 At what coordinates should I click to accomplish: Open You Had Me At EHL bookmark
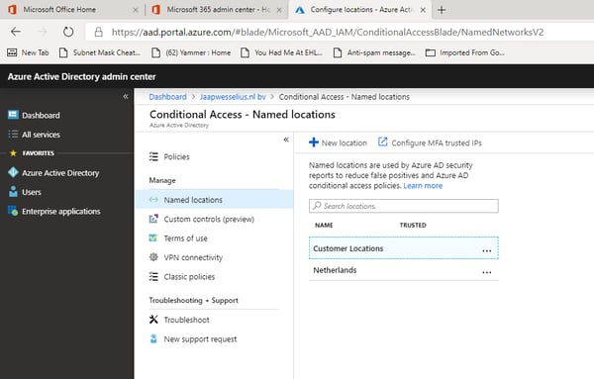coord(281,52)
